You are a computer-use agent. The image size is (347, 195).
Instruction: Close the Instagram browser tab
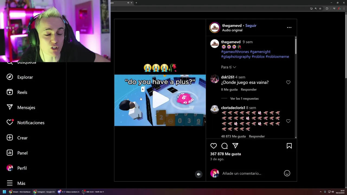click(x=131, y=3)
